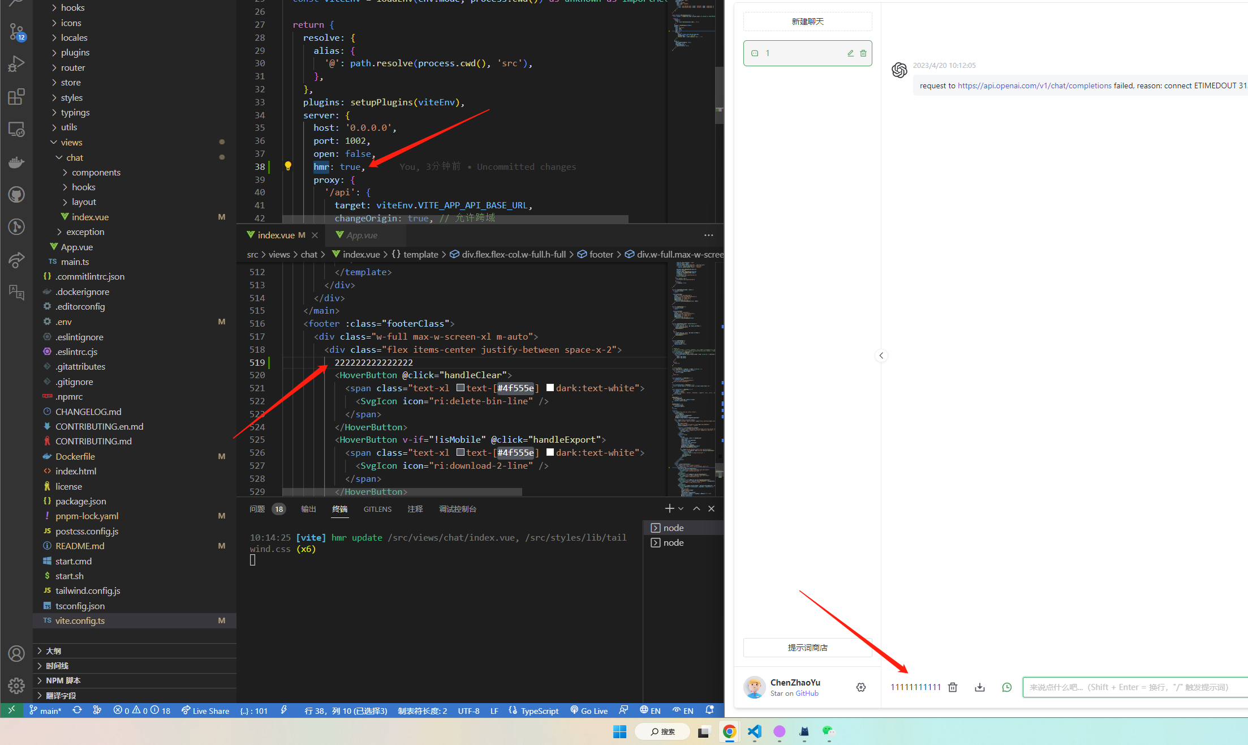
Task: Click the #4f555e color swatch on line 521
Action: tap(461, 388)
